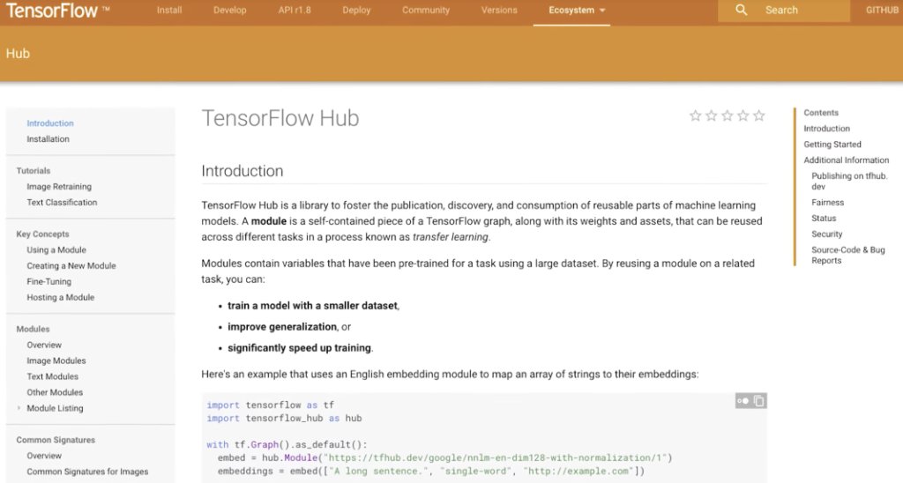
Task: Rate the page one star
Action: [695, 115]
